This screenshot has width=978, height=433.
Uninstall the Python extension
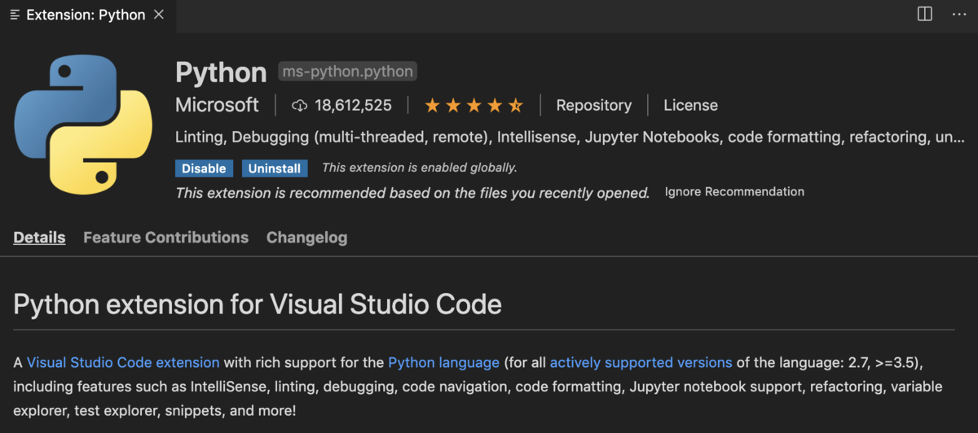(x=275, y=168)
